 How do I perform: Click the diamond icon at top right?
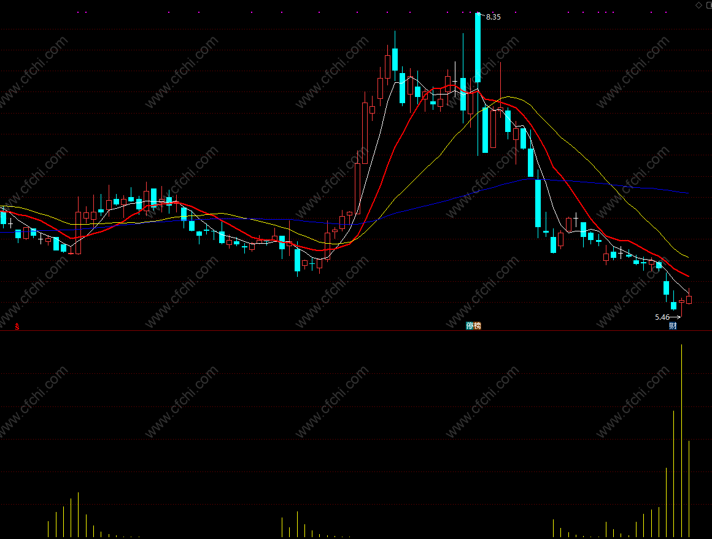[x=698, y=5]
